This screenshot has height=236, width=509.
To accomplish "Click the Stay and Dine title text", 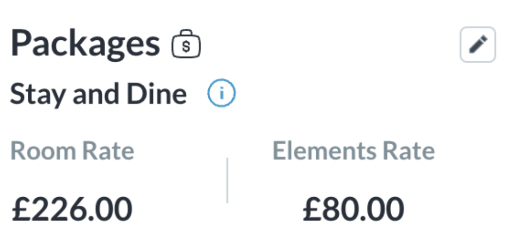I will (x=98, y=94).
